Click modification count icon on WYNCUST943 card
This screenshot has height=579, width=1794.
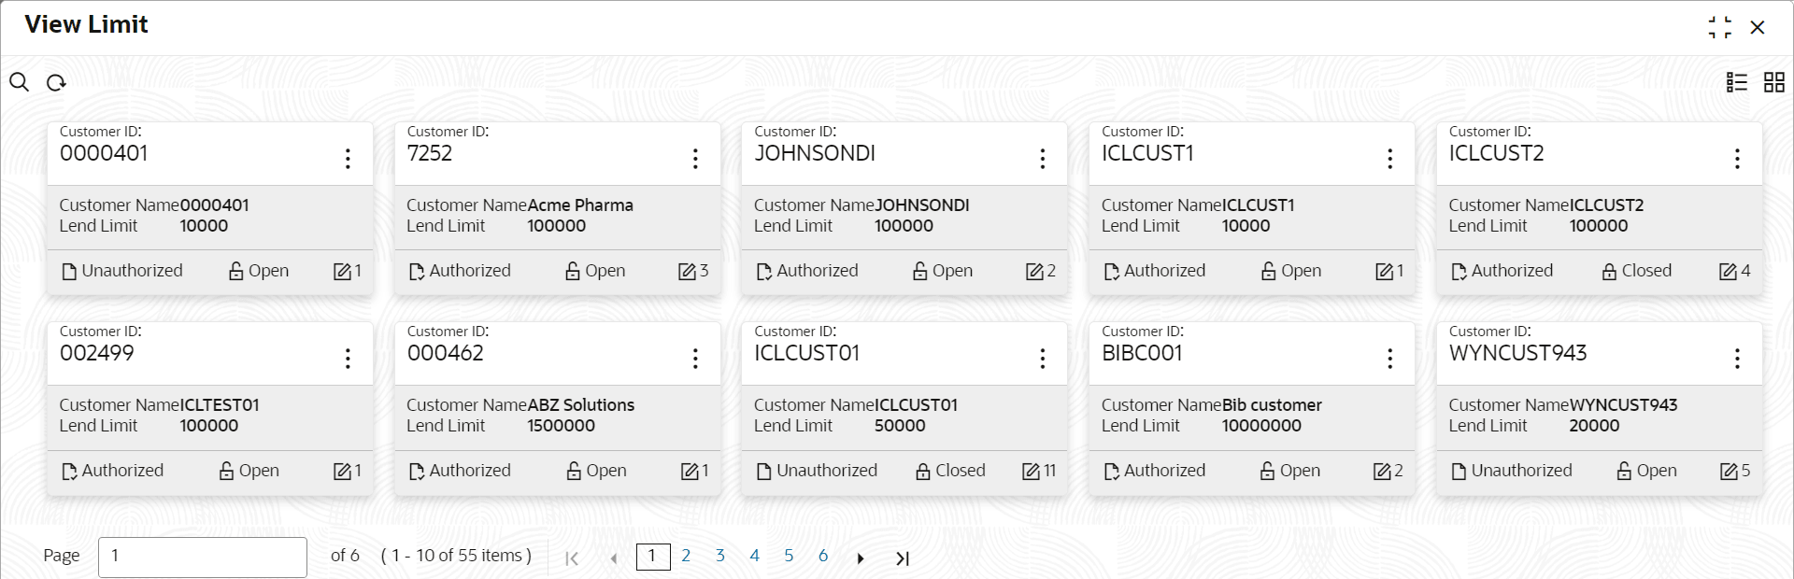pos(1730,472)
